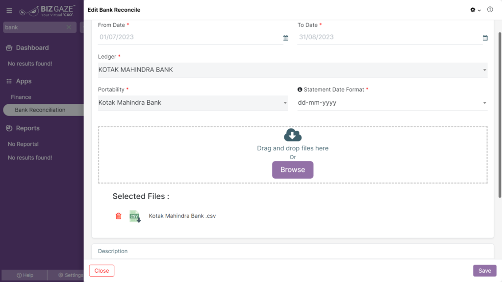
Task: Click the Browse button
Action: 293,170
